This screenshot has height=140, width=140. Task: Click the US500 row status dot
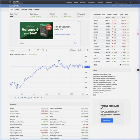[128, 21]
